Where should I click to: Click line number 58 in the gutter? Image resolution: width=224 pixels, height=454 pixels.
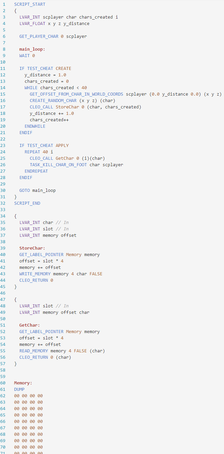point(3,370)
